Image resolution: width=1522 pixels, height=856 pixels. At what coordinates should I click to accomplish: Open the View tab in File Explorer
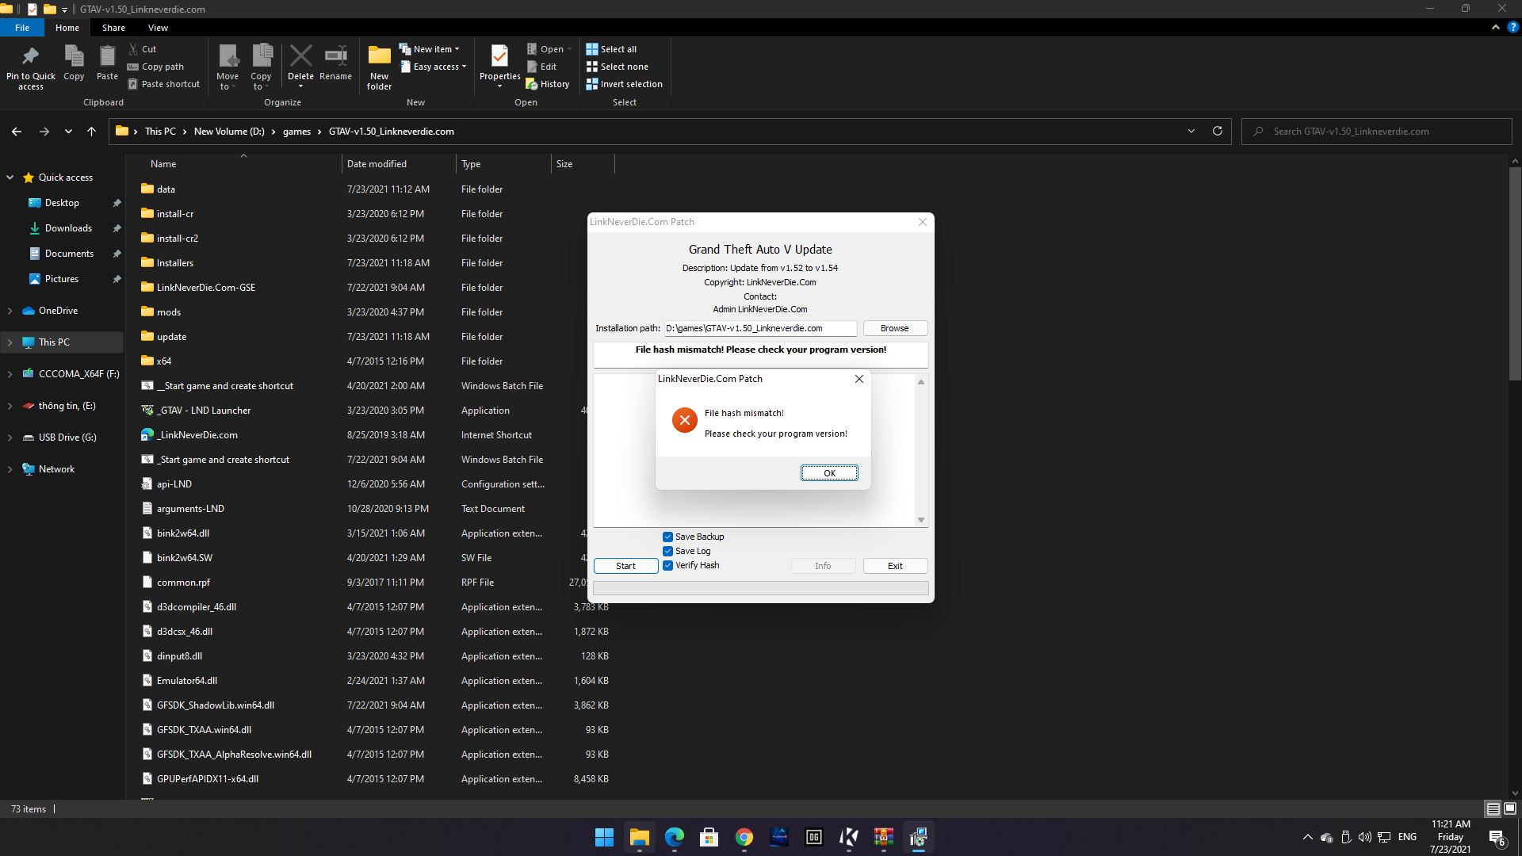coord(158,27)
